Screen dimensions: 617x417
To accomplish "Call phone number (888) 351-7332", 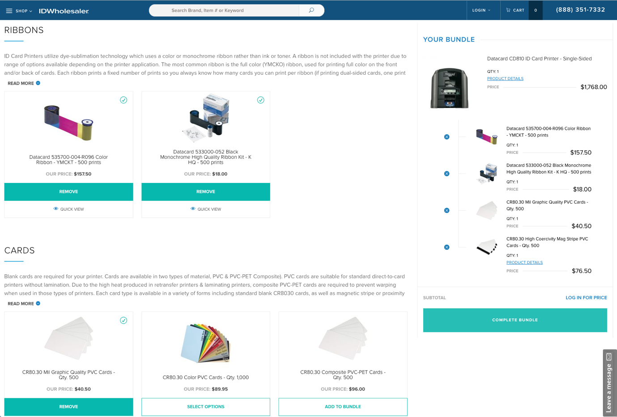I will point(580,10).
